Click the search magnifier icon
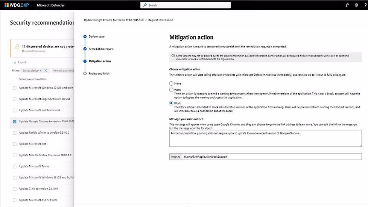 click(145, 5)
